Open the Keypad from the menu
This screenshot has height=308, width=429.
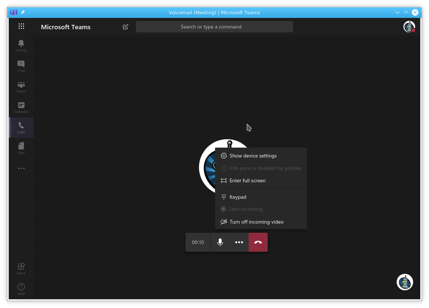238,197
